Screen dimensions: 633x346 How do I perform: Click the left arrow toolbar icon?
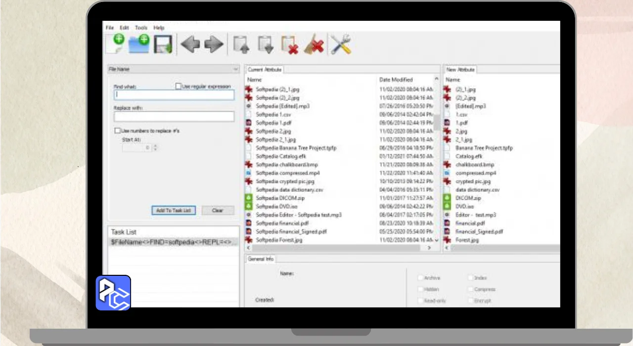pos(190,44)
